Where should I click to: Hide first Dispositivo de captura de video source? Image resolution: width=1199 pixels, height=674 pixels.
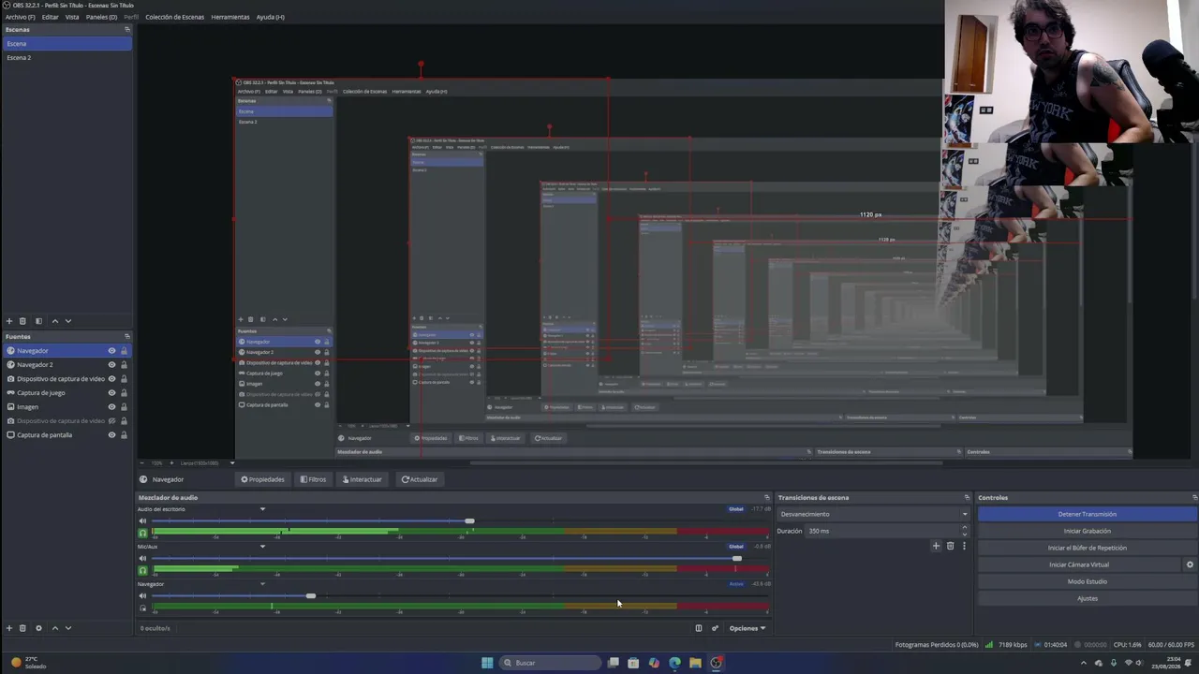coord(111,379)
